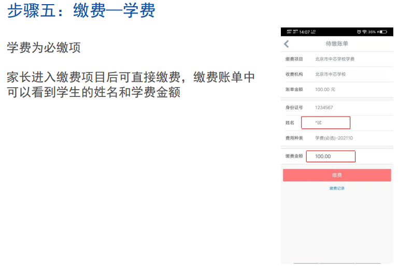Viewport: 413px width, 268px height.
Task: Click the battery icon in status bar
Action: click(383, 32)
